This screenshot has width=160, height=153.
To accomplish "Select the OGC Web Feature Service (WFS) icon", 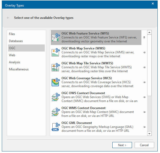I will pyautogui.click(x=56, y=37).
